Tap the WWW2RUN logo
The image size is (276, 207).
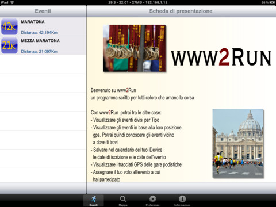click(x=221, y=57)
